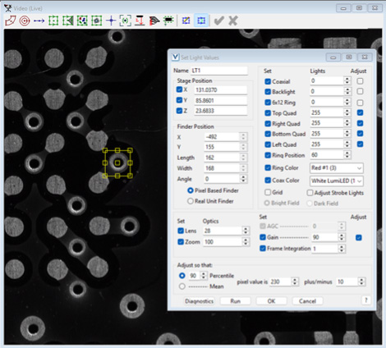Increase the Top Quad light value spinner
The width and height of the screenshot is (386, 348).
tap(347, 111)
